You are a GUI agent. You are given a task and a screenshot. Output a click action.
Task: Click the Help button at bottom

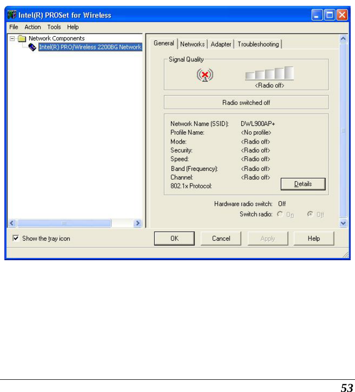[x=314, y=239]
